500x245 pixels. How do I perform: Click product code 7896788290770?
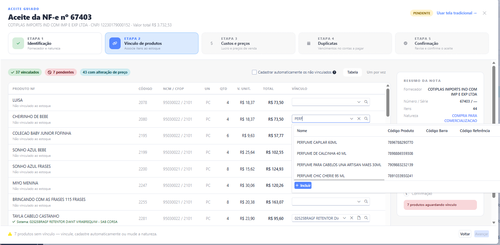(400, 142)
